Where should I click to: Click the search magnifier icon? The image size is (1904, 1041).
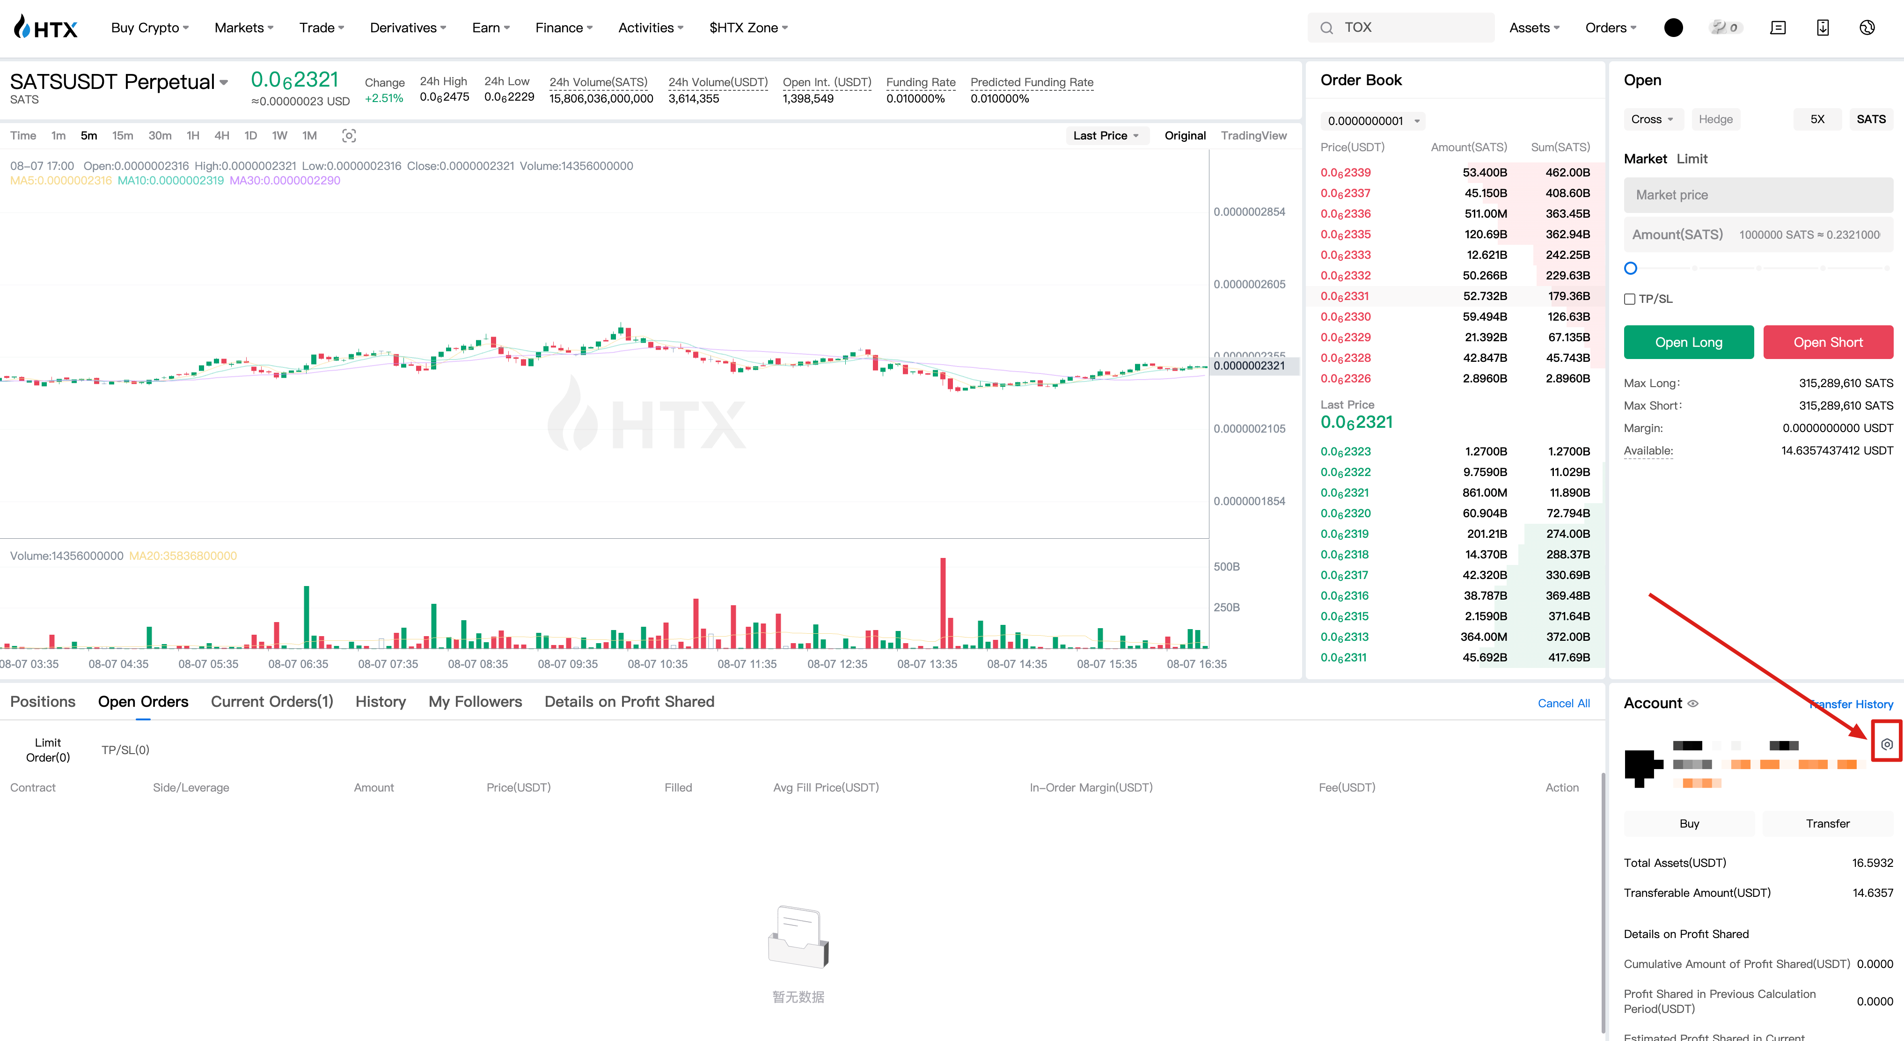click(1327, 28)
